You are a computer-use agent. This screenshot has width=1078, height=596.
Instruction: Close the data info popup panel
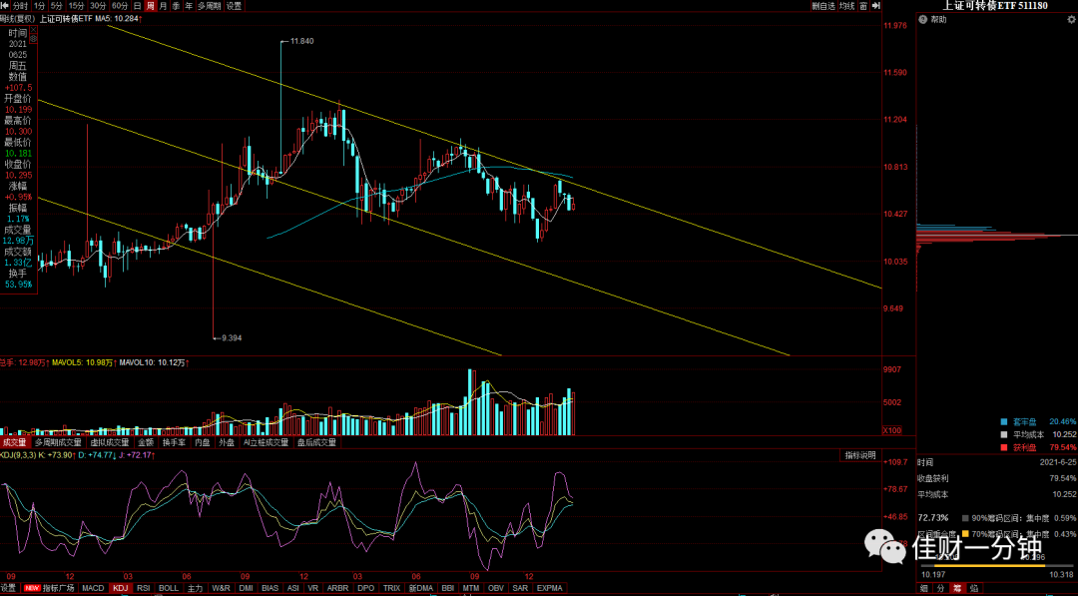(33, 30)
